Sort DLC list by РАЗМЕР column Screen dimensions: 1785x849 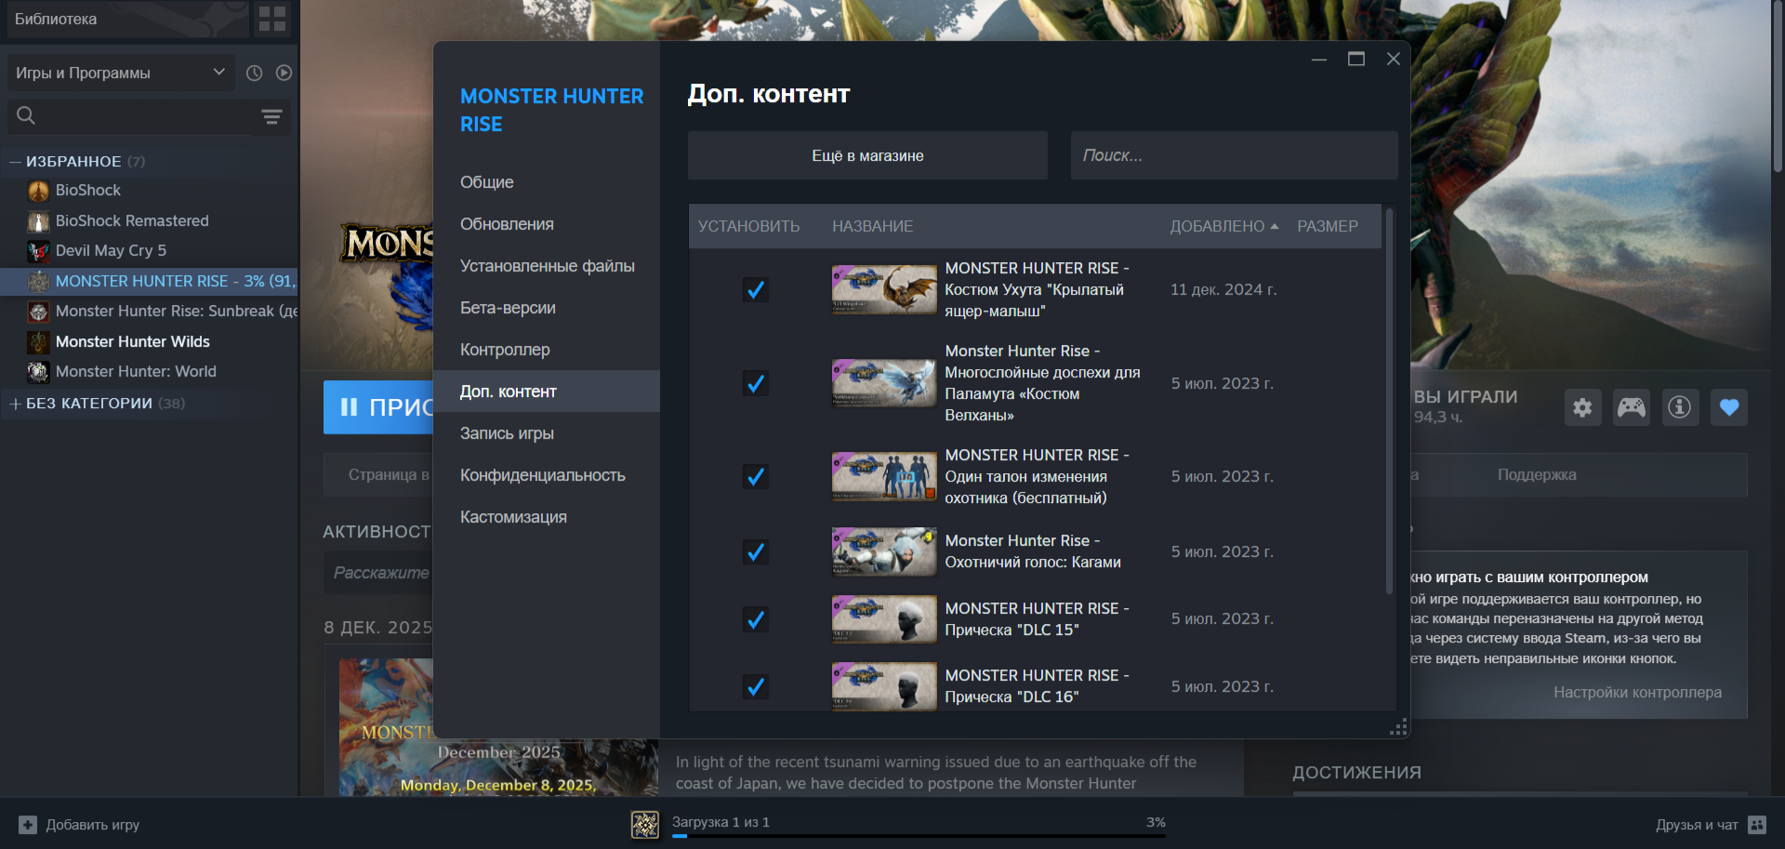[x=1328, y=226]
